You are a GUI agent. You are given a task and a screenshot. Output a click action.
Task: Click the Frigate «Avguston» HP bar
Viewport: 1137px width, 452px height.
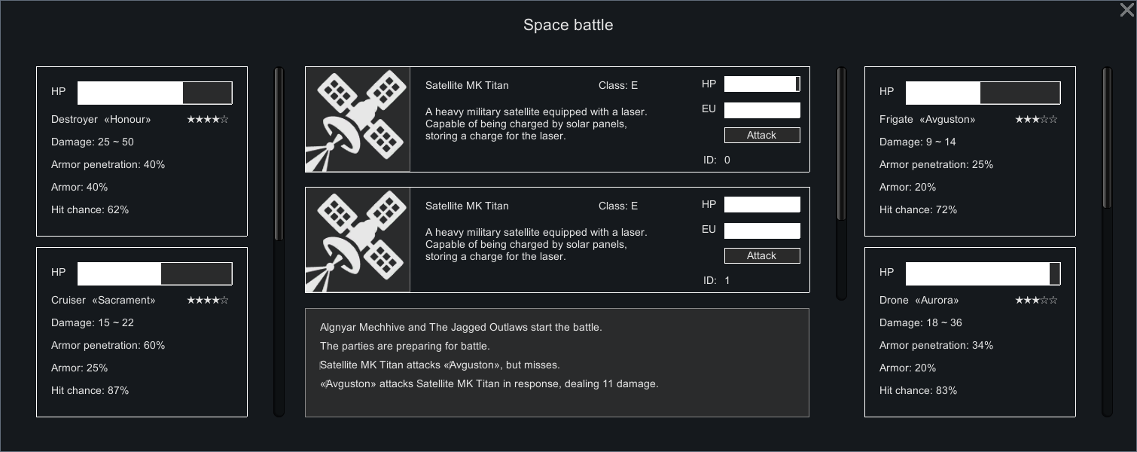click(x=983, y=93)
